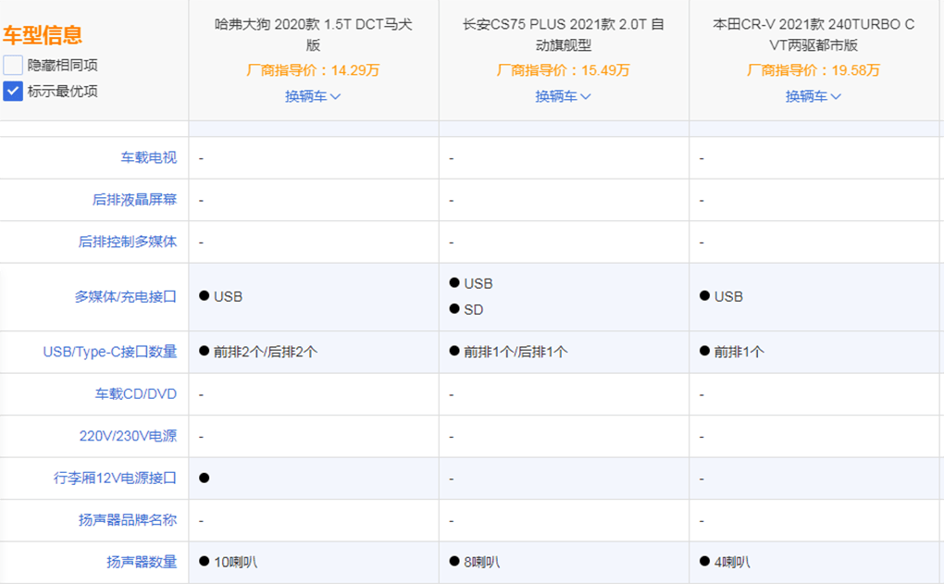The width and height of the screenshot is (944, 584).
Task: Uncheck the 标示最优项 option
Action: [x=13, y=92]
